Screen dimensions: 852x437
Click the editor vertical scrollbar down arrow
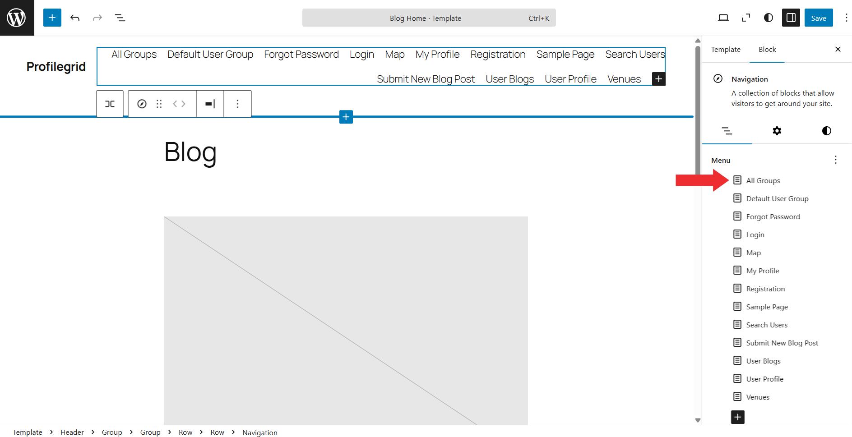click(x=698, y=420)
